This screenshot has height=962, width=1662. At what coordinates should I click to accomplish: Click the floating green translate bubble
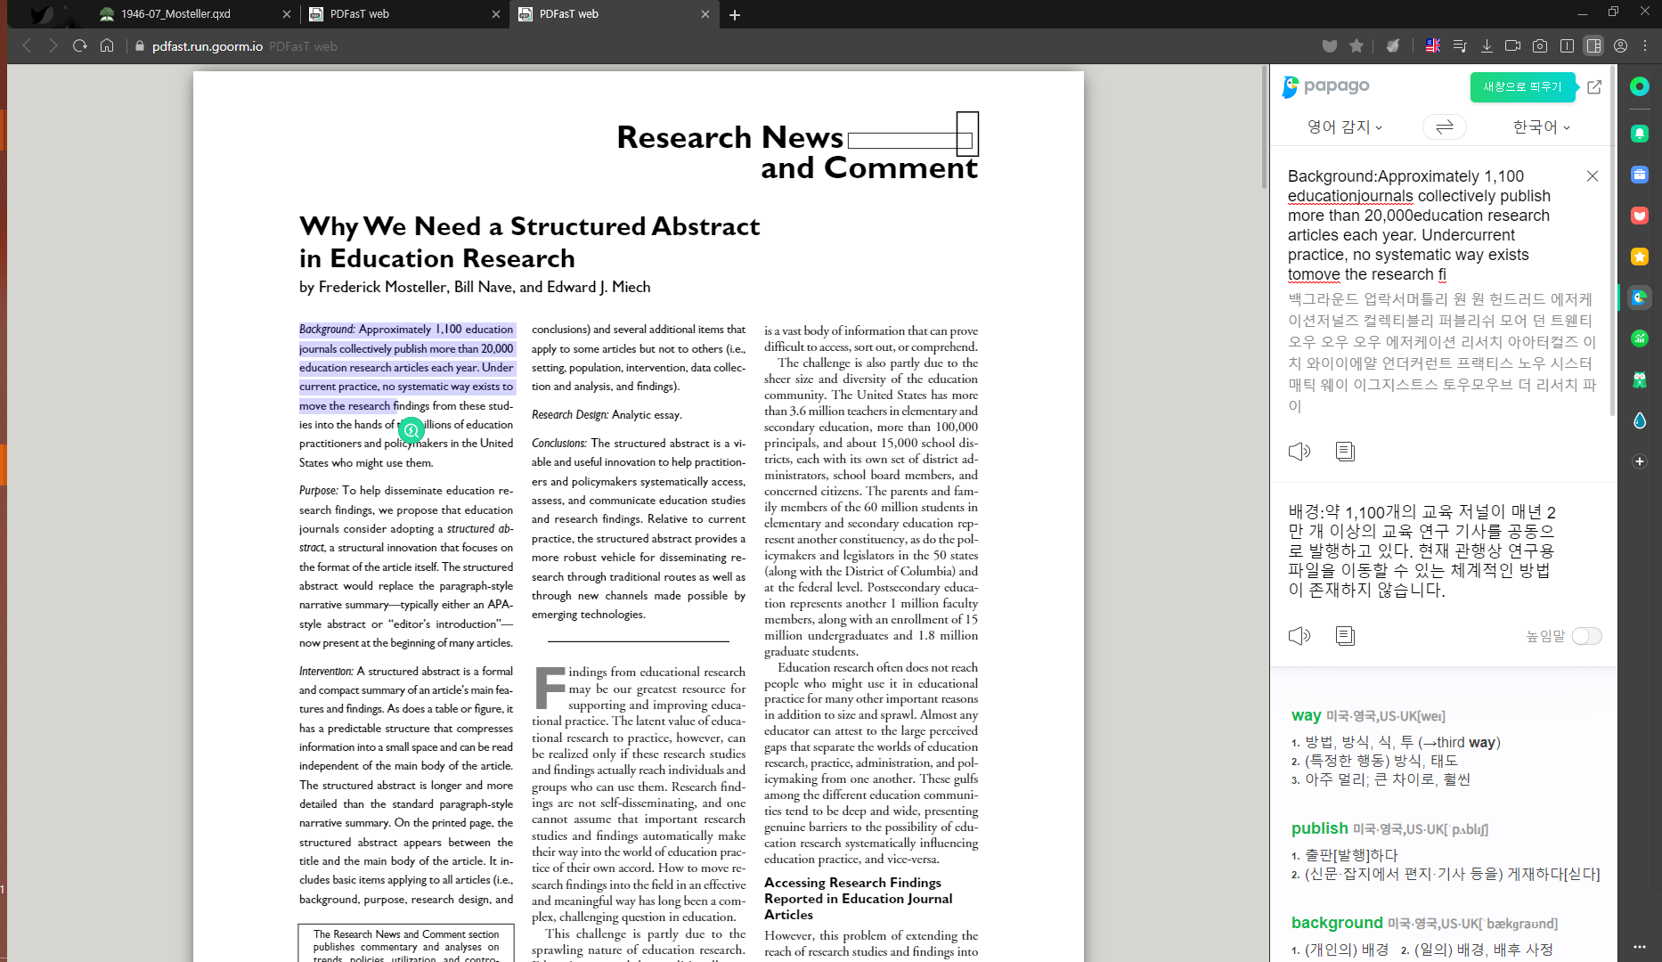pos(411,431)
